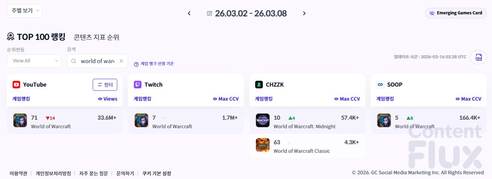Click the SOOP platform logo icon
Viewport: 492px width, 179px height.
point(380,85)
